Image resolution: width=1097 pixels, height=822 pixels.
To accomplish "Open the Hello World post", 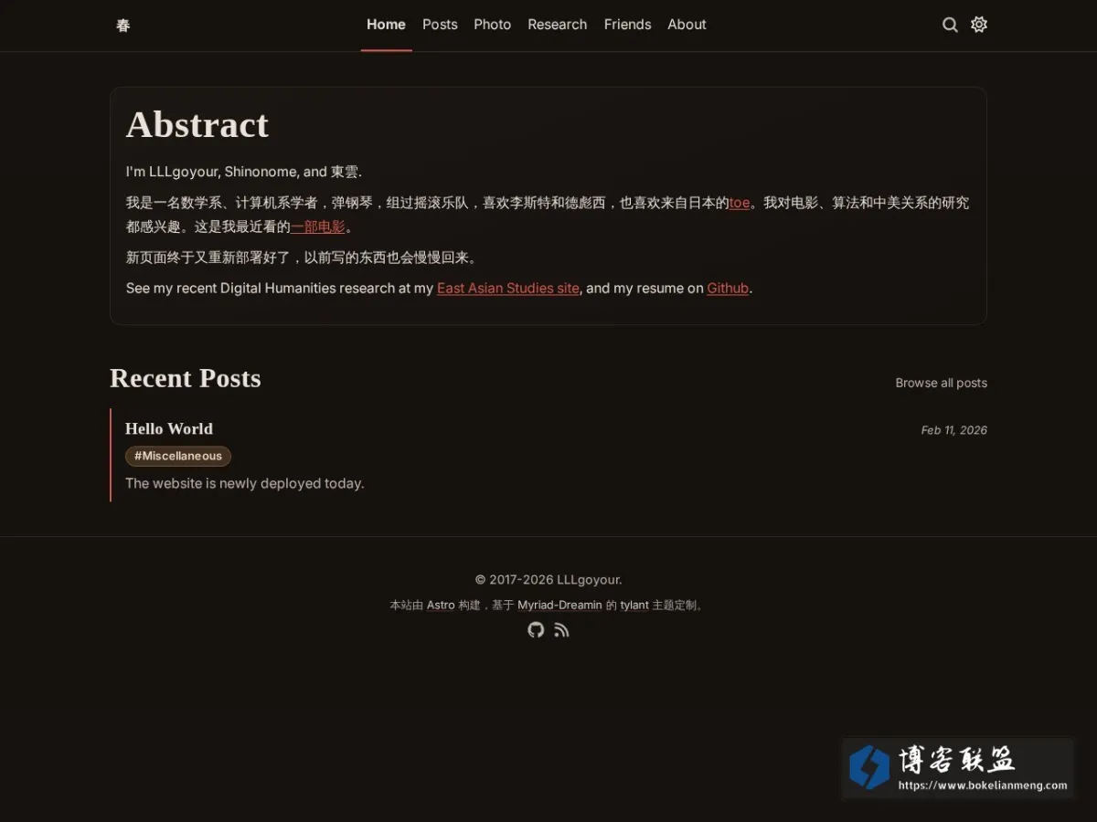I will [169, 428].
